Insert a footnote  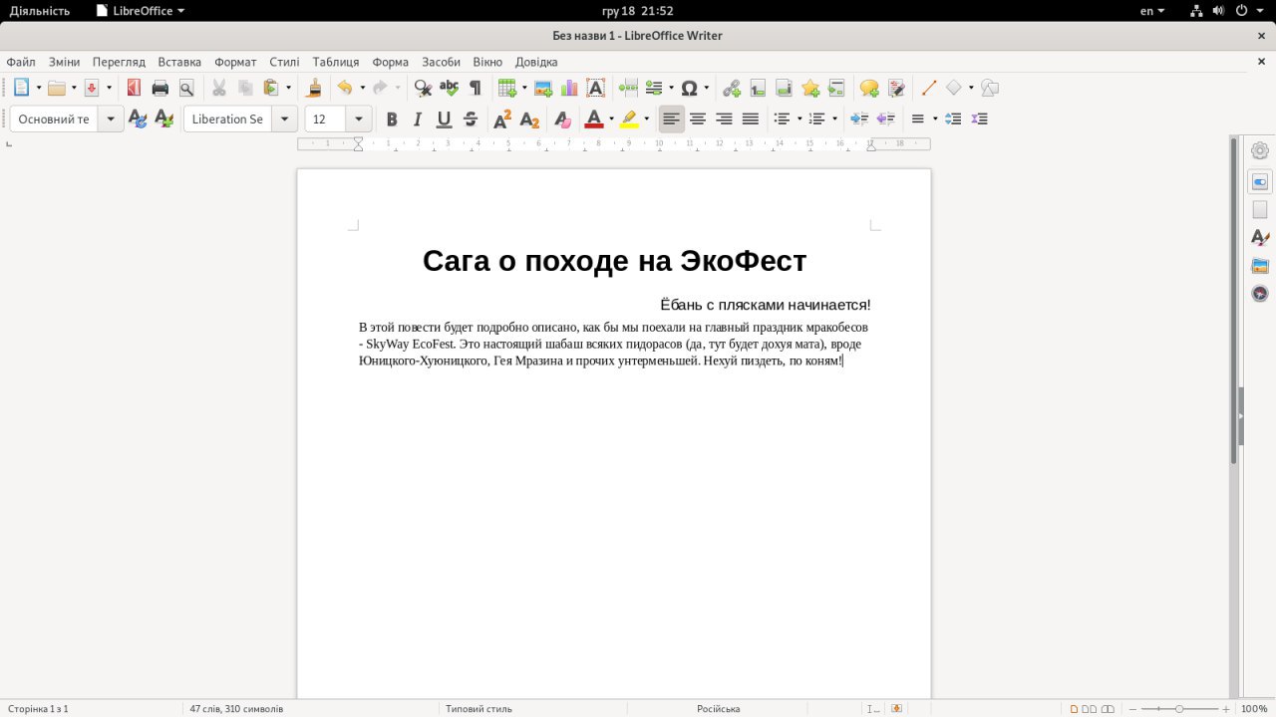point(758,88)
